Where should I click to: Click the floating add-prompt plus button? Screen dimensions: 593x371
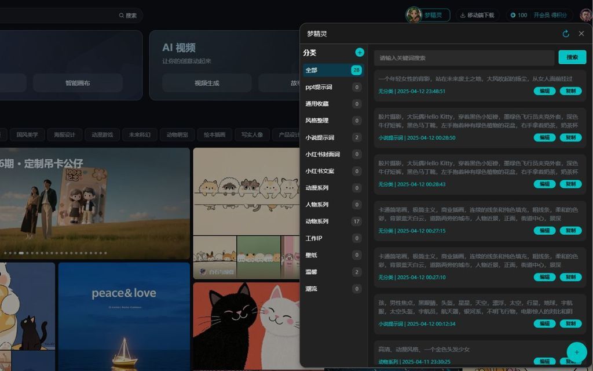point(577,352)
